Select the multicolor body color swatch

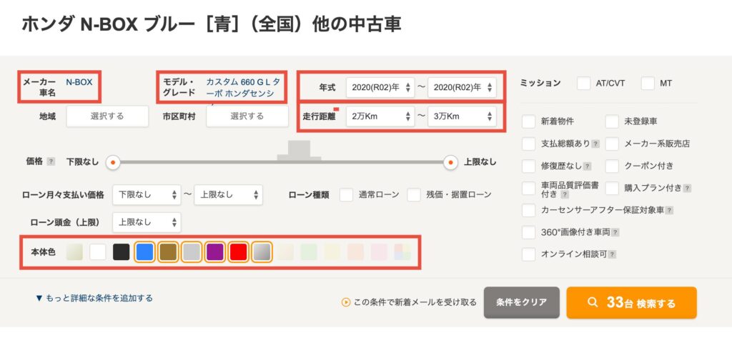point(402,252)
